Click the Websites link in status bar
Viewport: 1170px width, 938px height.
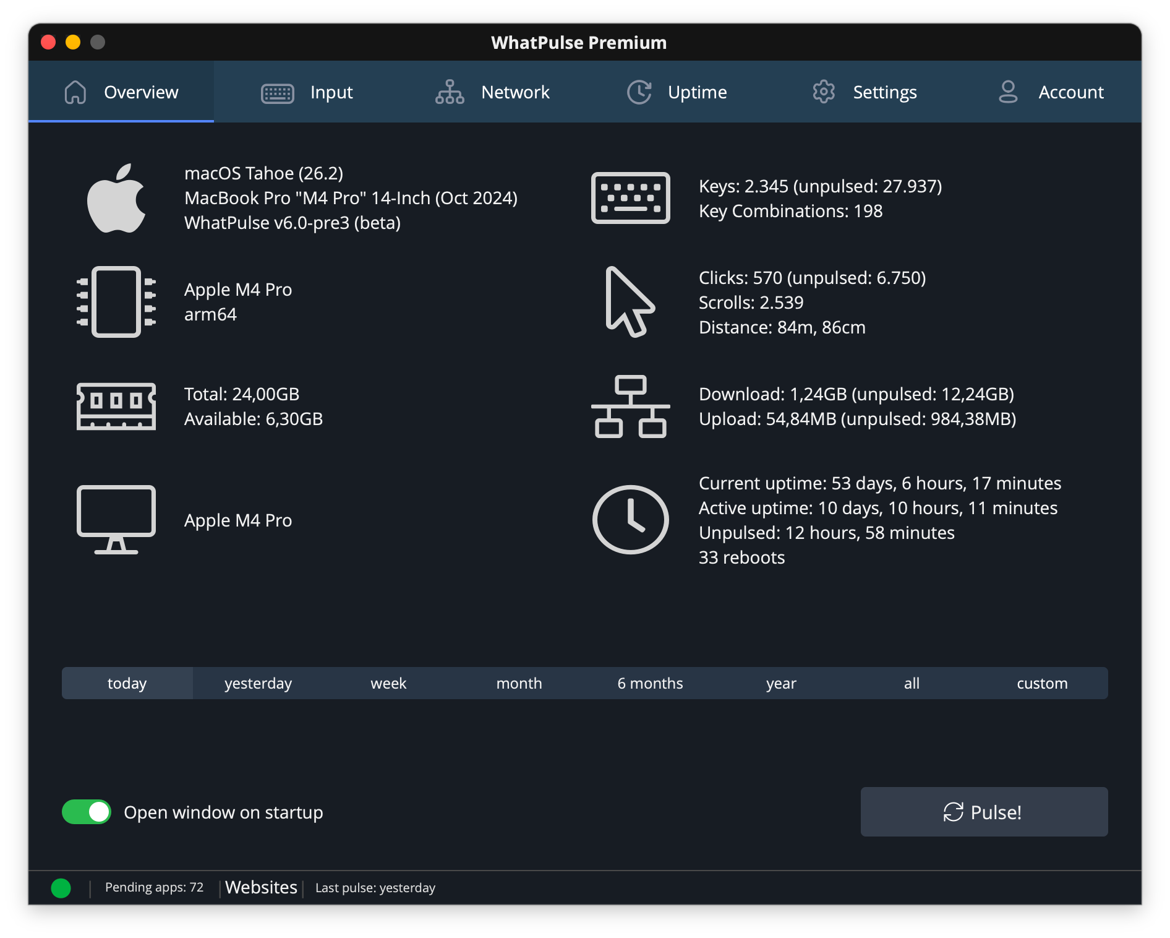pos(261,887)
